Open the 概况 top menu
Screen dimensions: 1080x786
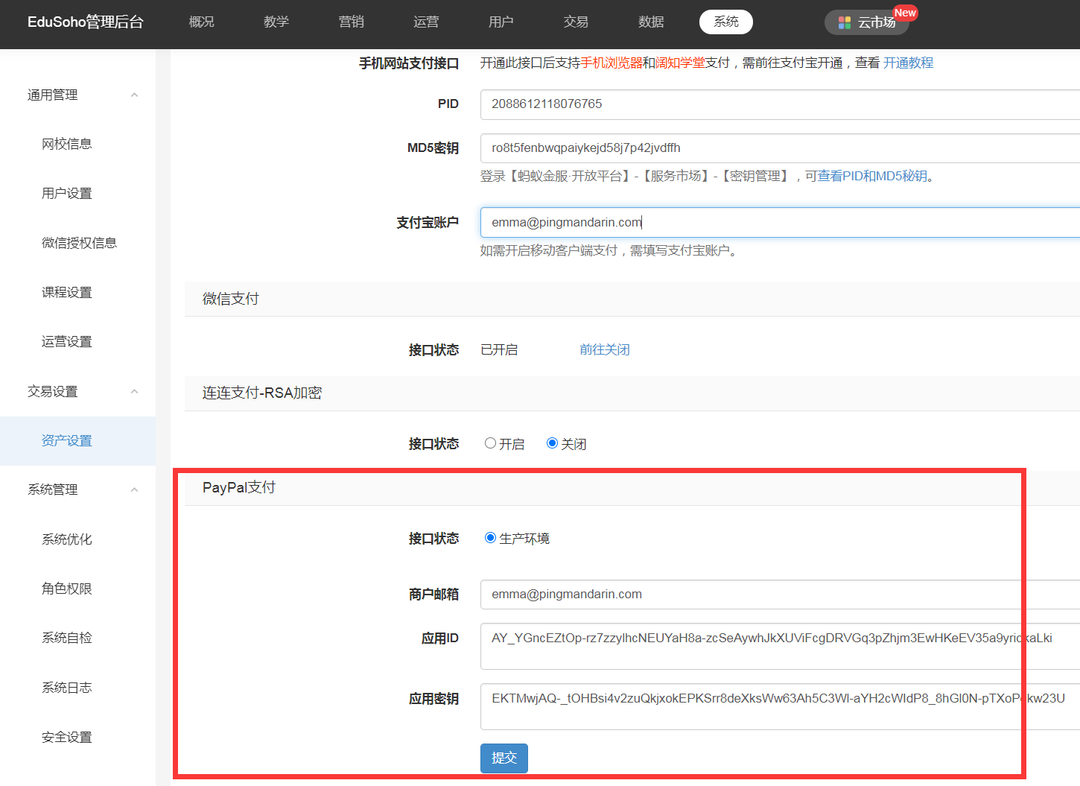[201, 22]
